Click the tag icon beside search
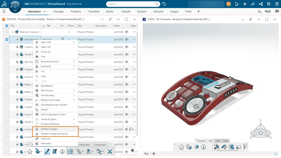The width and height of the screenshot is (281, 158). coord(164,4)
